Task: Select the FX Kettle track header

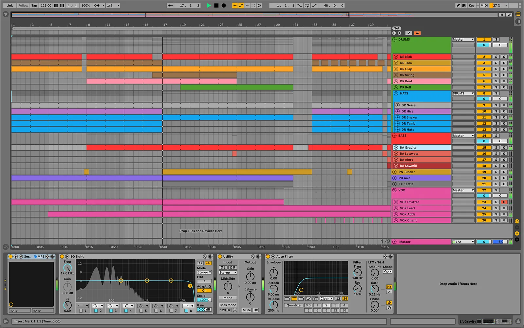Action: tap(421, 184)
